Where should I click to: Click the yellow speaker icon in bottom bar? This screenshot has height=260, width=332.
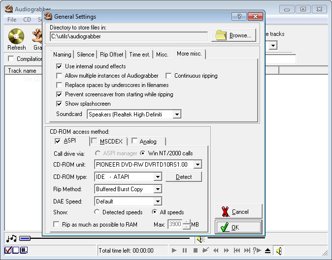point(279,251)
